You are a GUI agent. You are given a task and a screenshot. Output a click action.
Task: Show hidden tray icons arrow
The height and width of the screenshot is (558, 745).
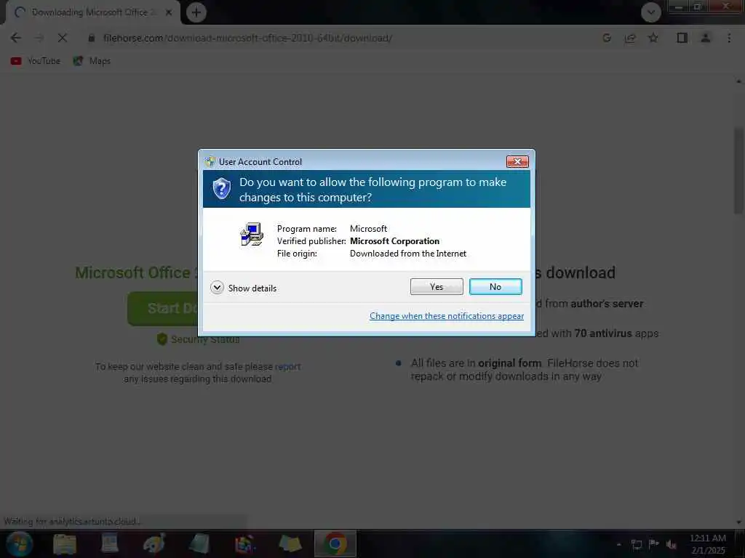coord(618,544)
